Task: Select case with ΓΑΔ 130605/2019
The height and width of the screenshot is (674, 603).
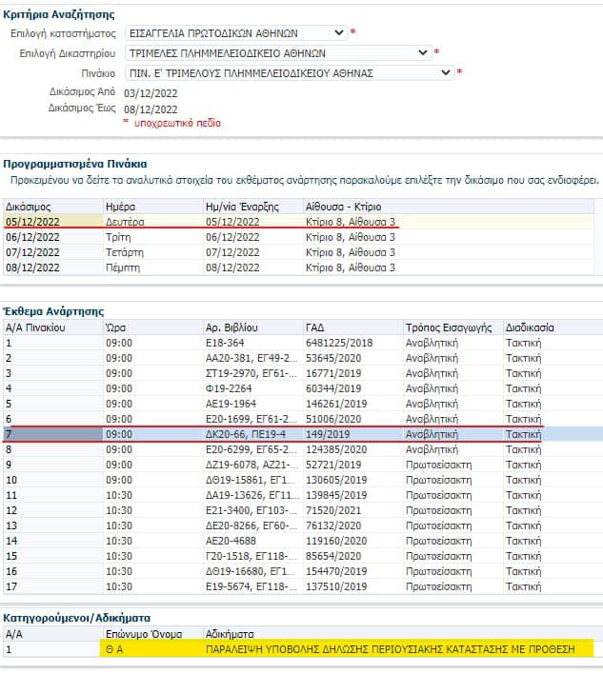Action: coord(303,480)
